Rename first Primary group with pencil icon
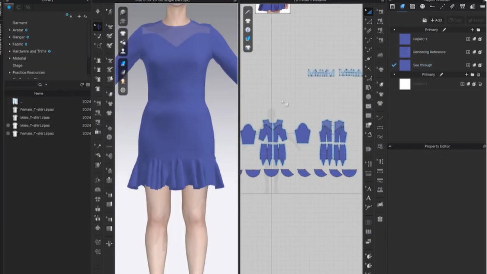Screen dimensions: 487x274 [444, 30]
